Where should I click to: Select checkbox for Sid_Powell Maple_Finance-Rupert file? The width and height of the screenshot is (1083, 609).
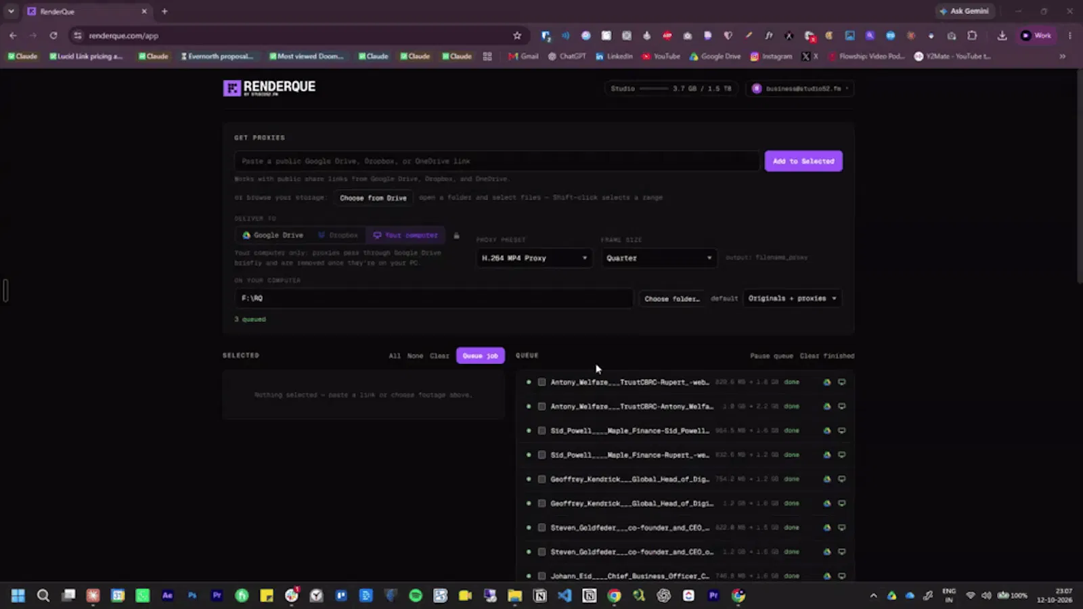tap(541, 455)
